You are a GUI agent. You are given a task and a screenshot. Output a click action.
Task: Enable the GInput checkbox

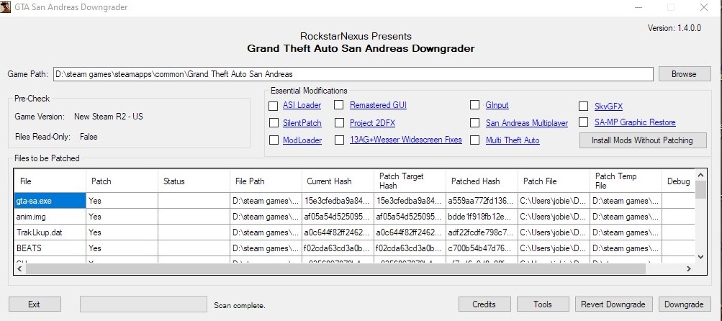click(474, 105)
